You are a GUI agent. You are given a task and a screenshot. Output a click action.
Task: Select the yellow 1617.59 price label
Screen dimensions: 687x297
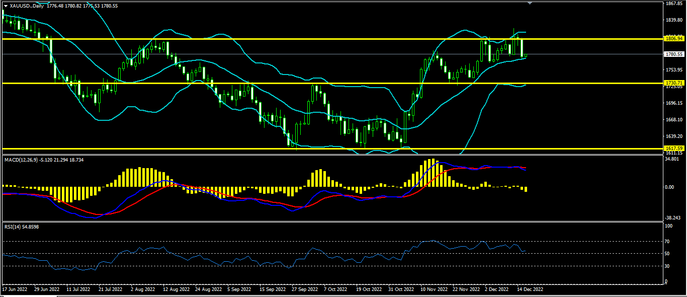(673, 148)
